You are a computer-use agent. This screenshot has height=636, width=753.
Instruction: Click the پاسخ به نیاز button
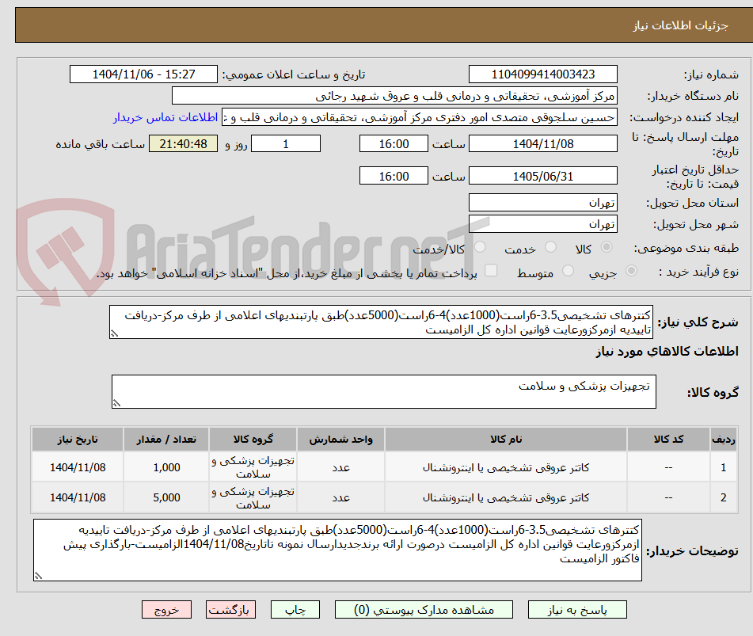[577, 610]
